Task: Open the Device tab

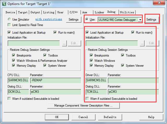Action: point(10,12)
